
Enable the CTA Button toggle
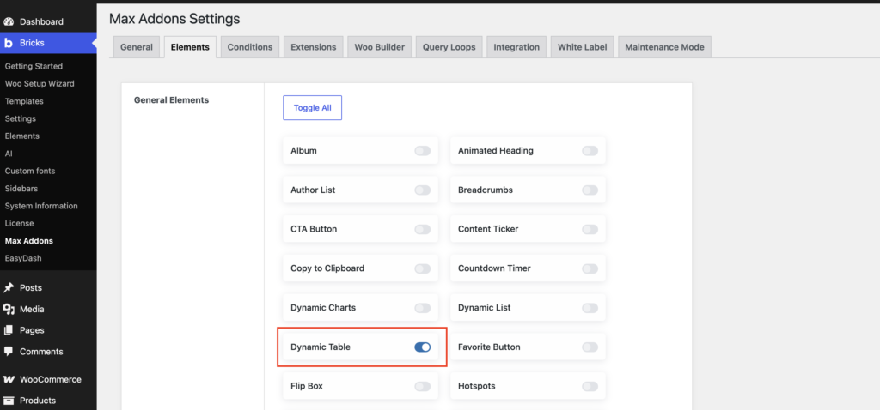tap(423, 230)
